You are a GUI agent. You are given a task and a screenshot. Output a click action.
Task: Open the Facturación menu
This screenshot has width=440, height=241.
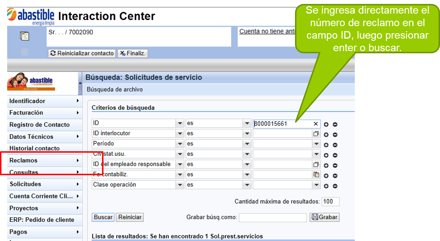pyautogui.click(x=45, y=113)
